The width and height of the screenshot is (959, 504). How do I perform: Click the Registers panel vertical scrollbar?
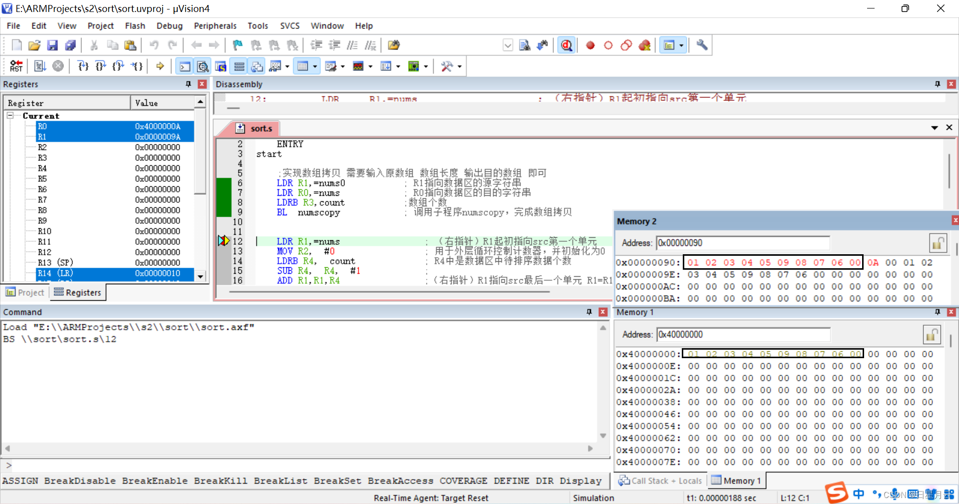click(200, 189)
